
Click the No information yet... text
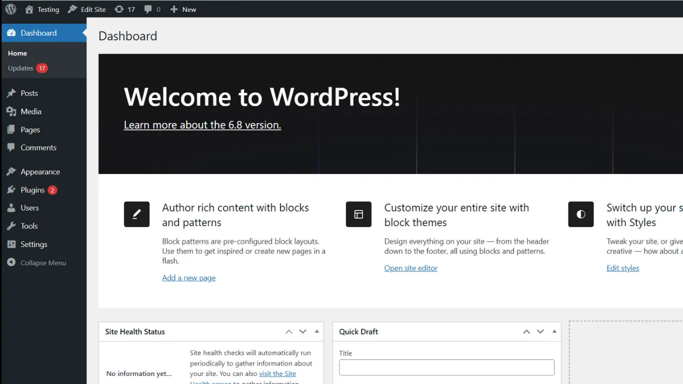pos(139,374)
